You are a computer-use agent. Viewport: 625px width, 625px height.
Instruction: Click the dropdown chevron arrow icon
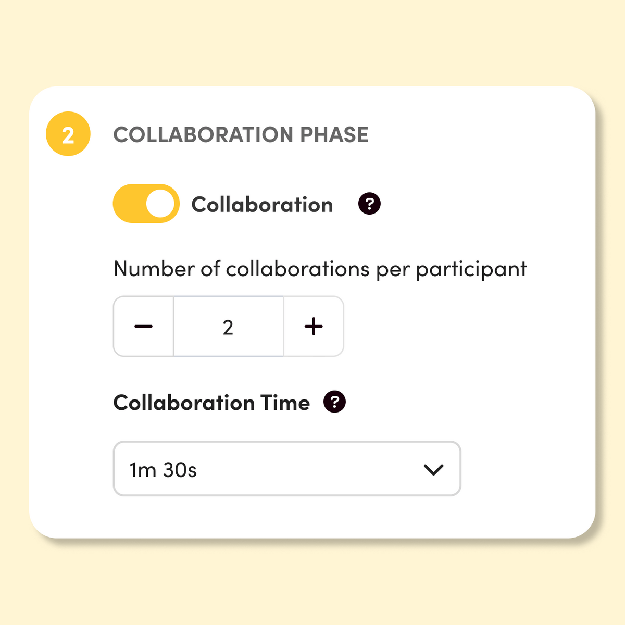point(433,469)
